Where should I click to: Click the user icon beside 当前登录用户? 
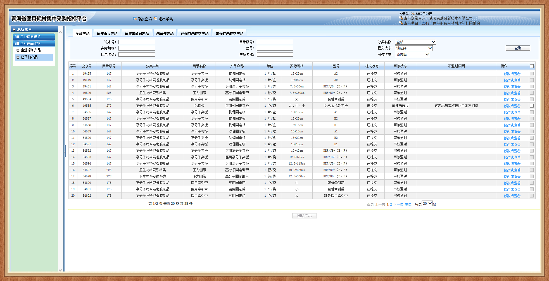click(401, 18)
